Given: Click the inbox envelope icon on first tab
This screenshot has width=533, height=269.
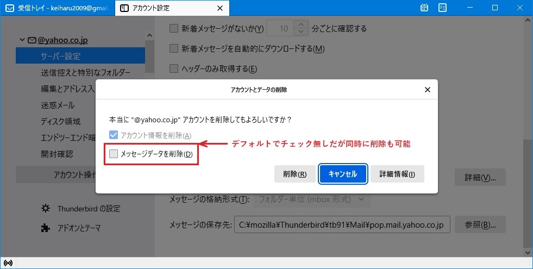Looking at the screenshot, I should click(9, 8).
